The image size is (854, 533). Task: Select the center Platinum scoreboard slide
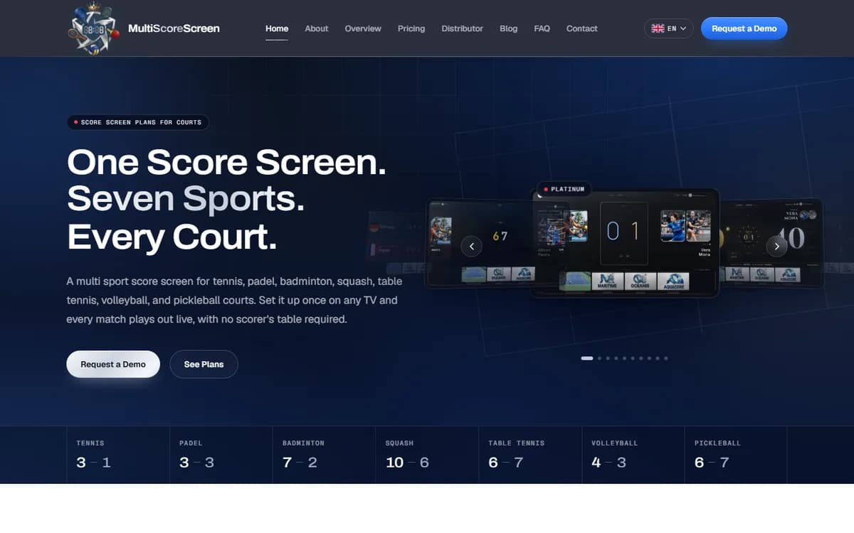coord(626,243)
